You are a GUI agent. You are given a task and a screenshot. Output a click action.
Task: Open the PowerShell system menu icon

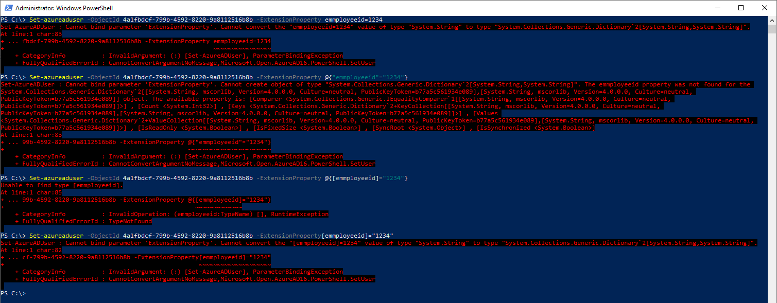pyautogui.click(x=7, y=8)
